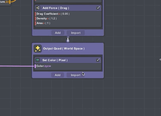Image resolution: width=161 pixels, height=116 pixels.
Task: Uncheck the Set Color (Pixel) block
Action: tap(98, 60)
